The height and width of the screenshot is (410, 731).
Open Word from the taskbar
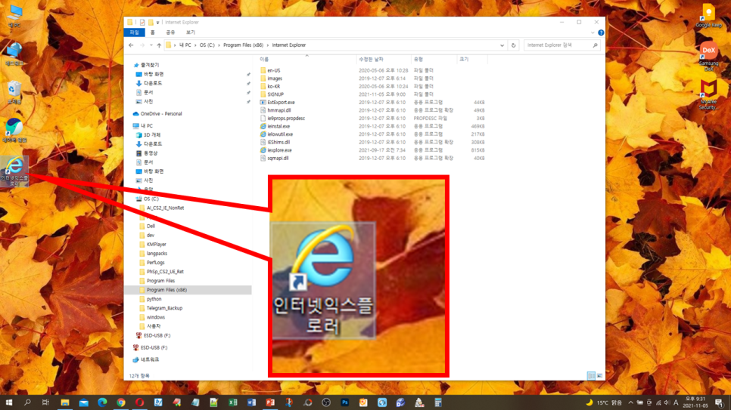click(x=251, y=402)
